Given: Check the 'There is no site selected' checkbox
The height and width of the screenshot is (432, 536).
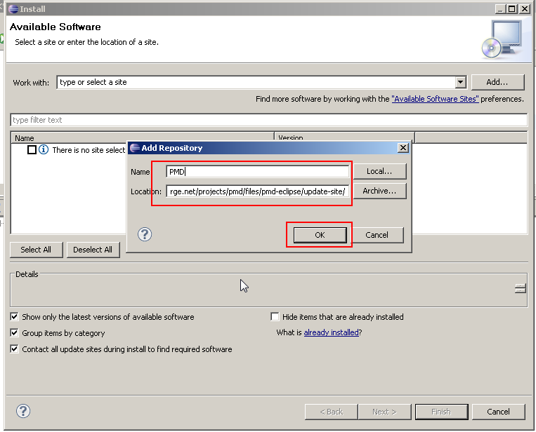Looking at the screenshot, I should tap(32, 150).
